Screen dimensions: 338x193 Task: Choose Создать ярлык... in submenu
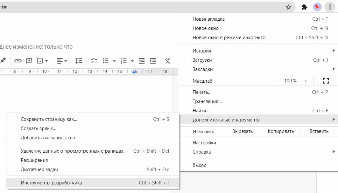(x=93, y=128)
